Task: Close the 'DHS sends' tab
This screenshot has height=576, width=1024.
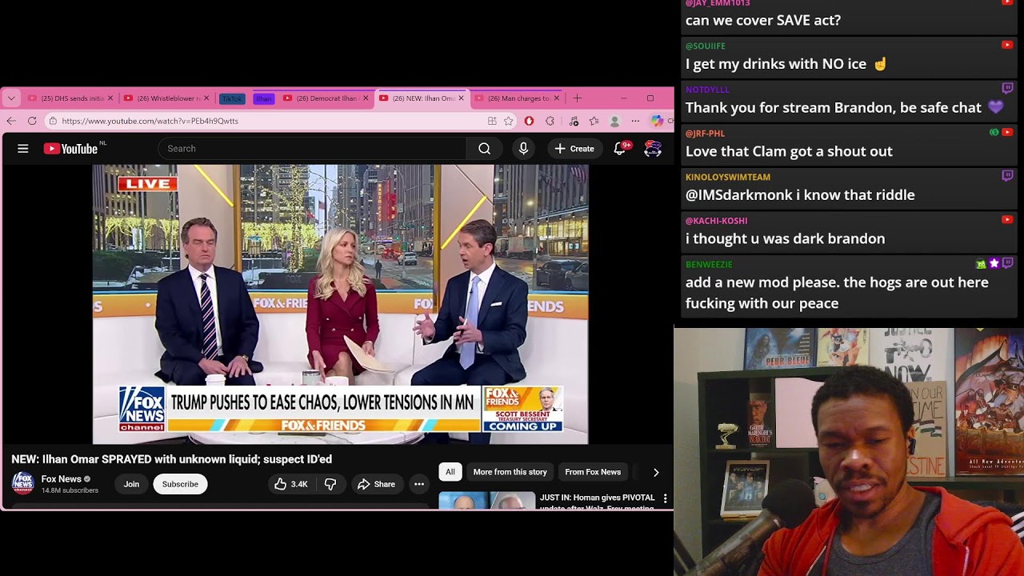Action: pos(110,98)
